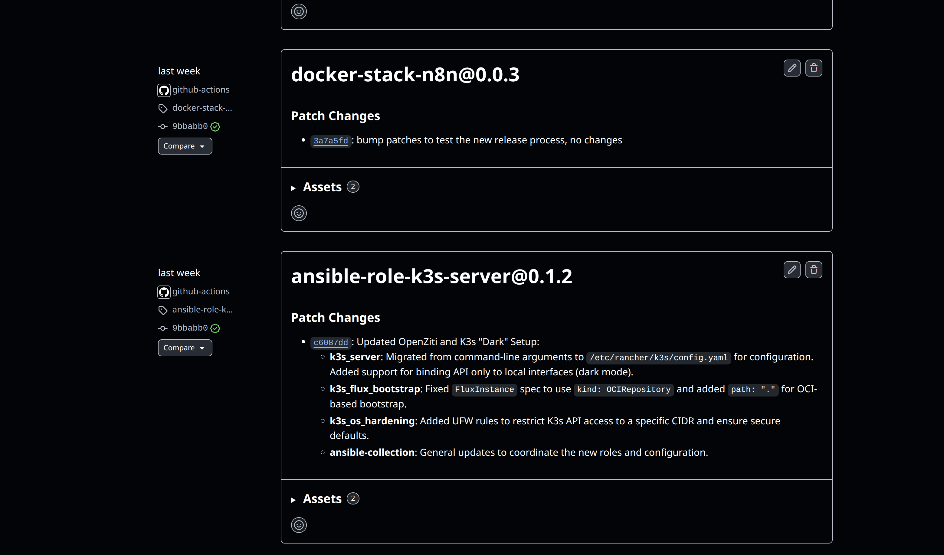Open Compare dropdown for ansible-role-k3s-server release
The width and height of the screenshot is (944, 555).
[x=185, y=348]
